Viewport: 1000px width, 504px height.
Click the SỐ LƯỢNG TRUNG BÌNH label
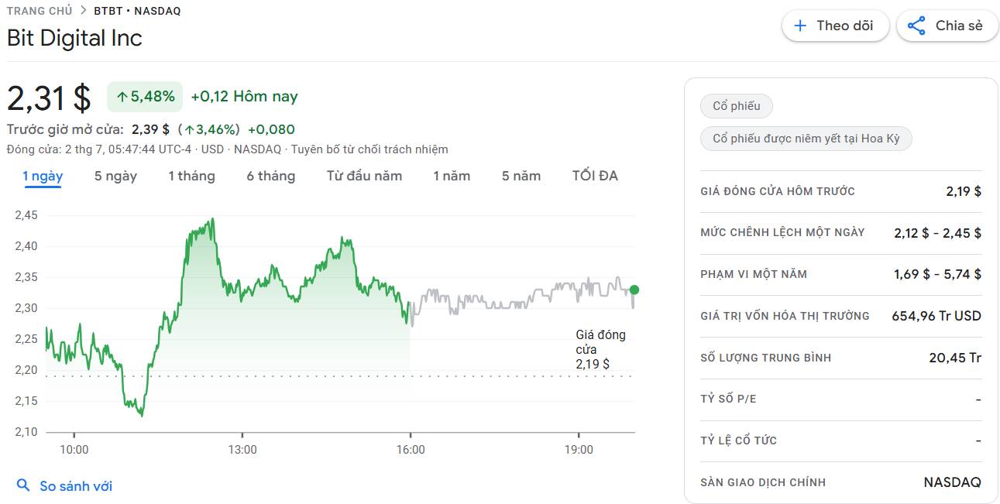point(765,358)
